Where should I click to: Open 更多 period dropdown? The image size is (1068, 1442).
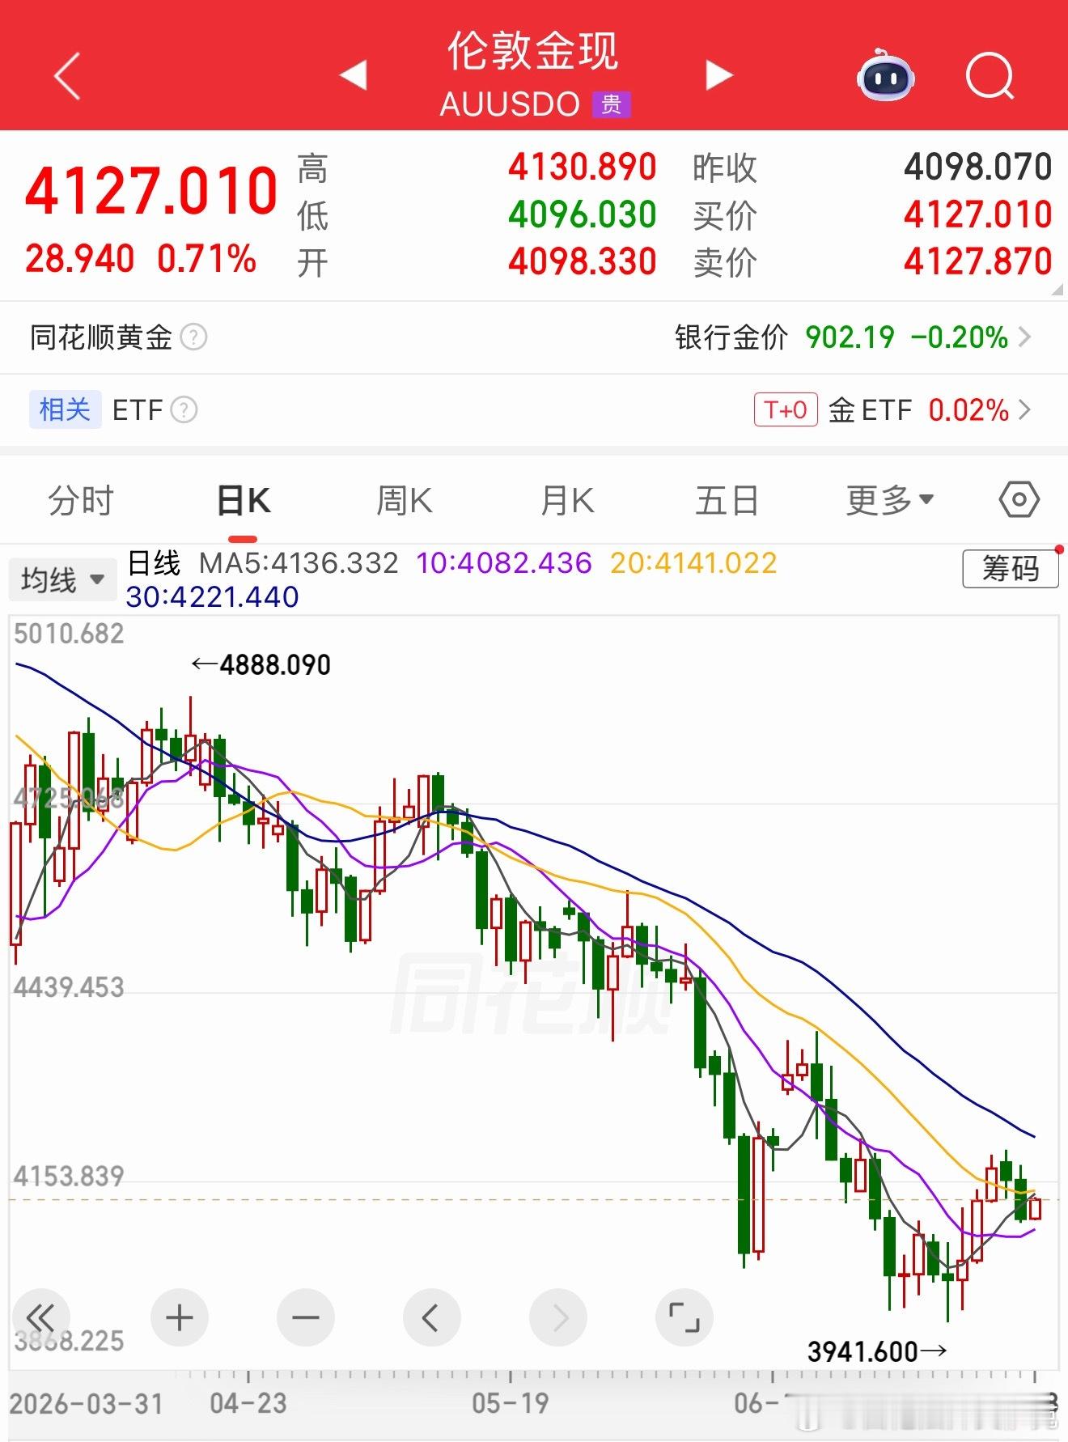(x=890, y=499)
